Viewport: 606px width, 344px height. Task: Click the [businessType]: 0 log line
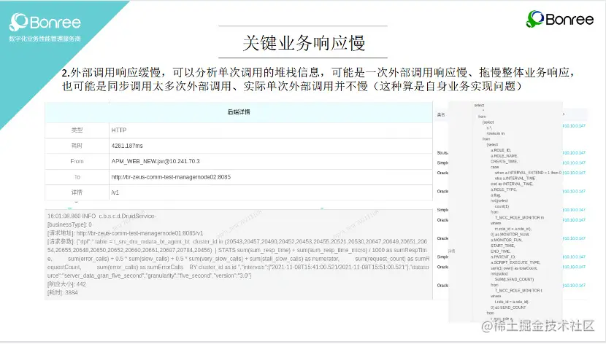coord(69,224)
